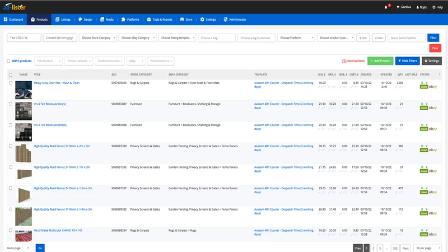448x252 pixels.
Task: Expand Choose Platform dropdown
Action: (x=296, y=38)
